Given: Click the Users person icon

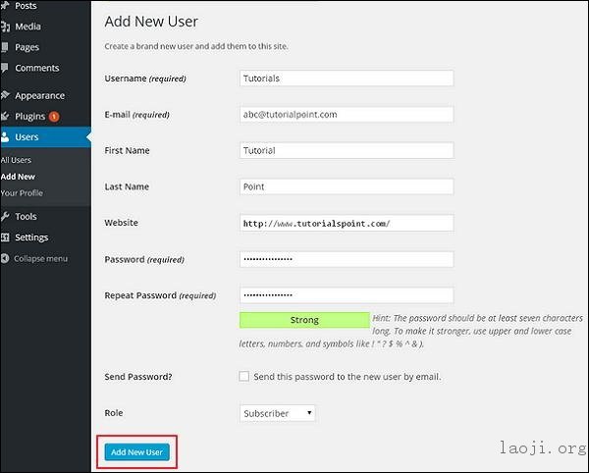Looking at the screenshot, I should coord(5,137).
